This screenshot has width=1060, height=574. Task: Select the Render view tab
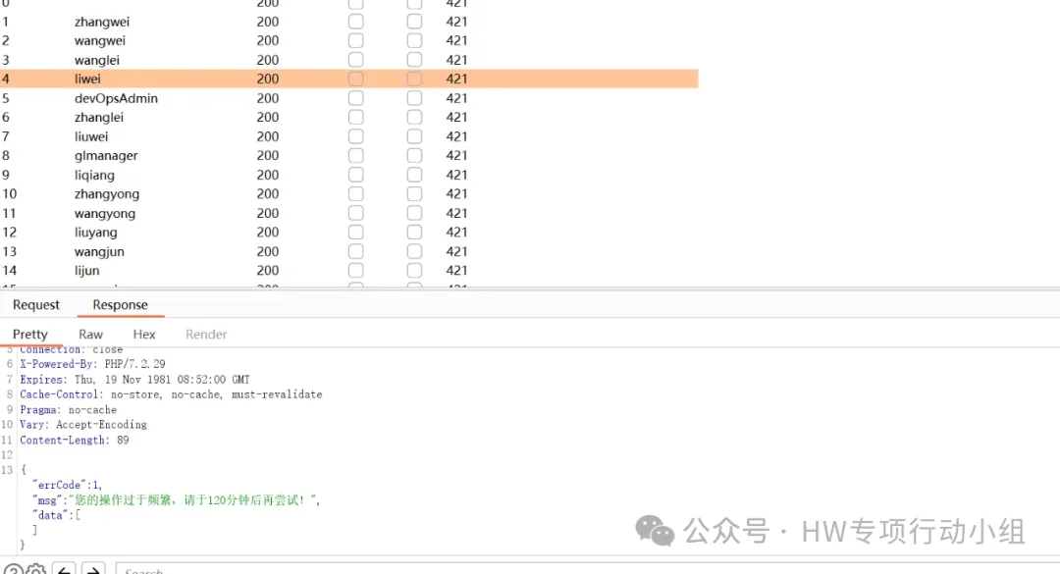(206, 334)
